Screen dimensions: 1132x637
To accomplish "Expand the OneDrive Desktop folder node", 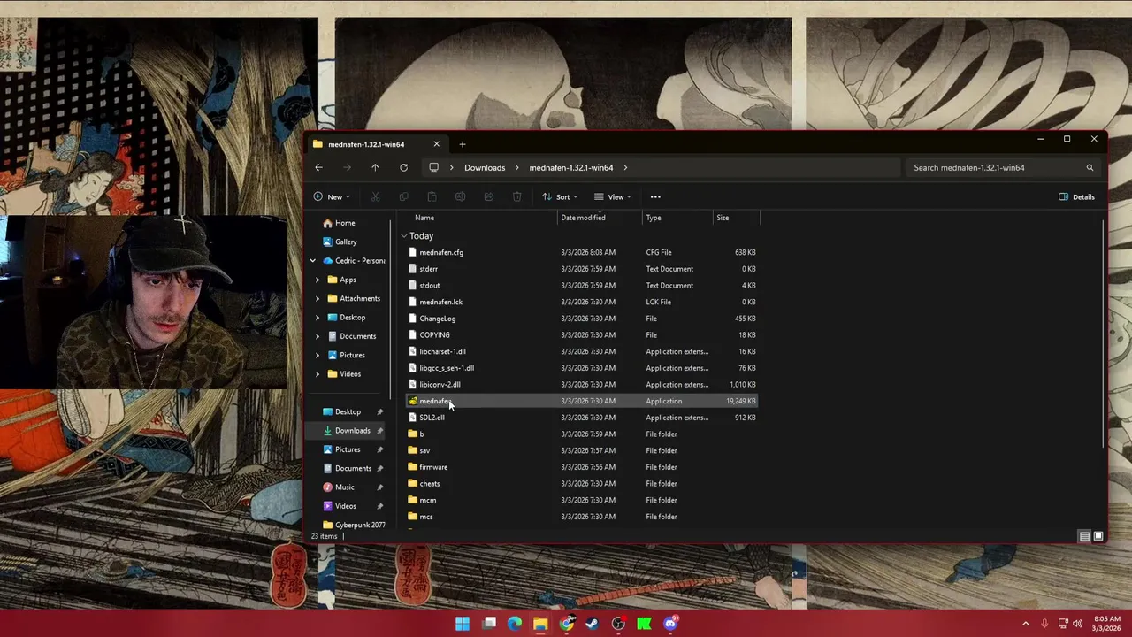I will click(x=317, y=318).
